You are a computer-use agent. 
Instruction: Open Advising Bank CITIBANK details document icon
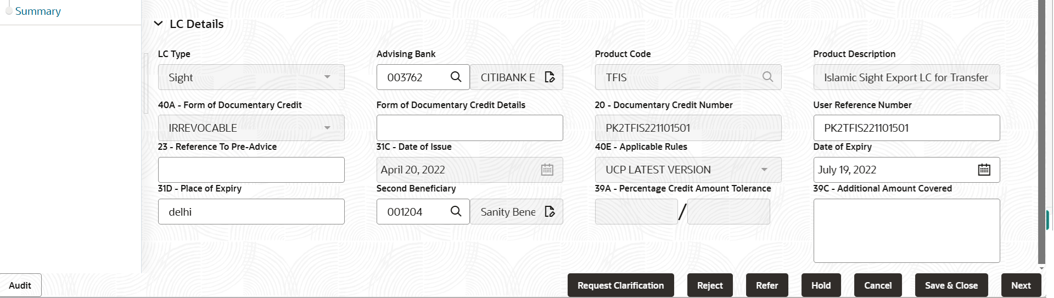550,77
